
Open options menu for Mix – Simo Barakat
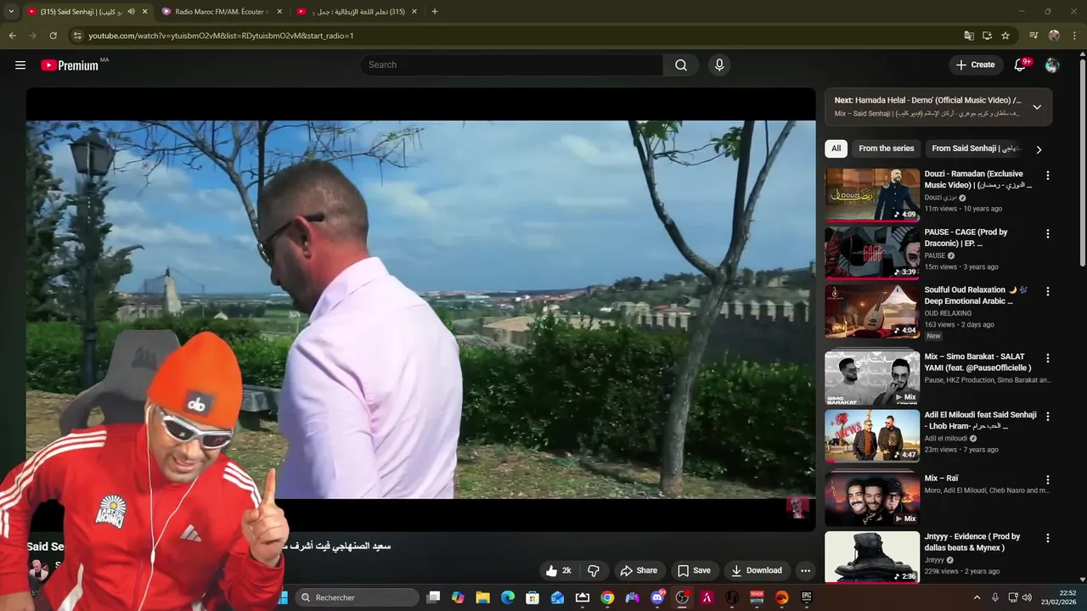(x=1047, y=358)
